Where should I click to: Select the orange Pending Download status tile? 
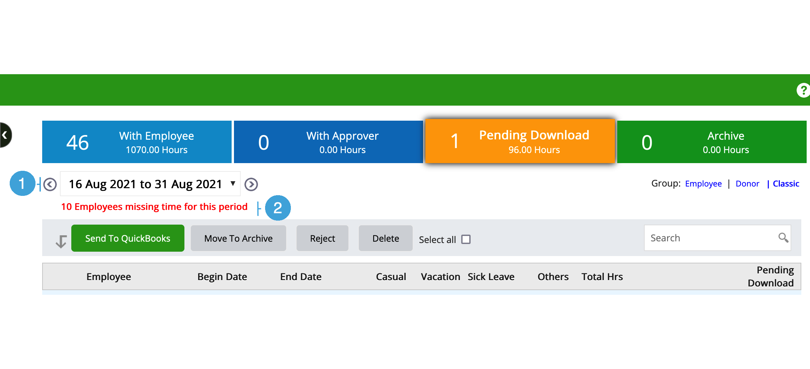tap(519, 141)
